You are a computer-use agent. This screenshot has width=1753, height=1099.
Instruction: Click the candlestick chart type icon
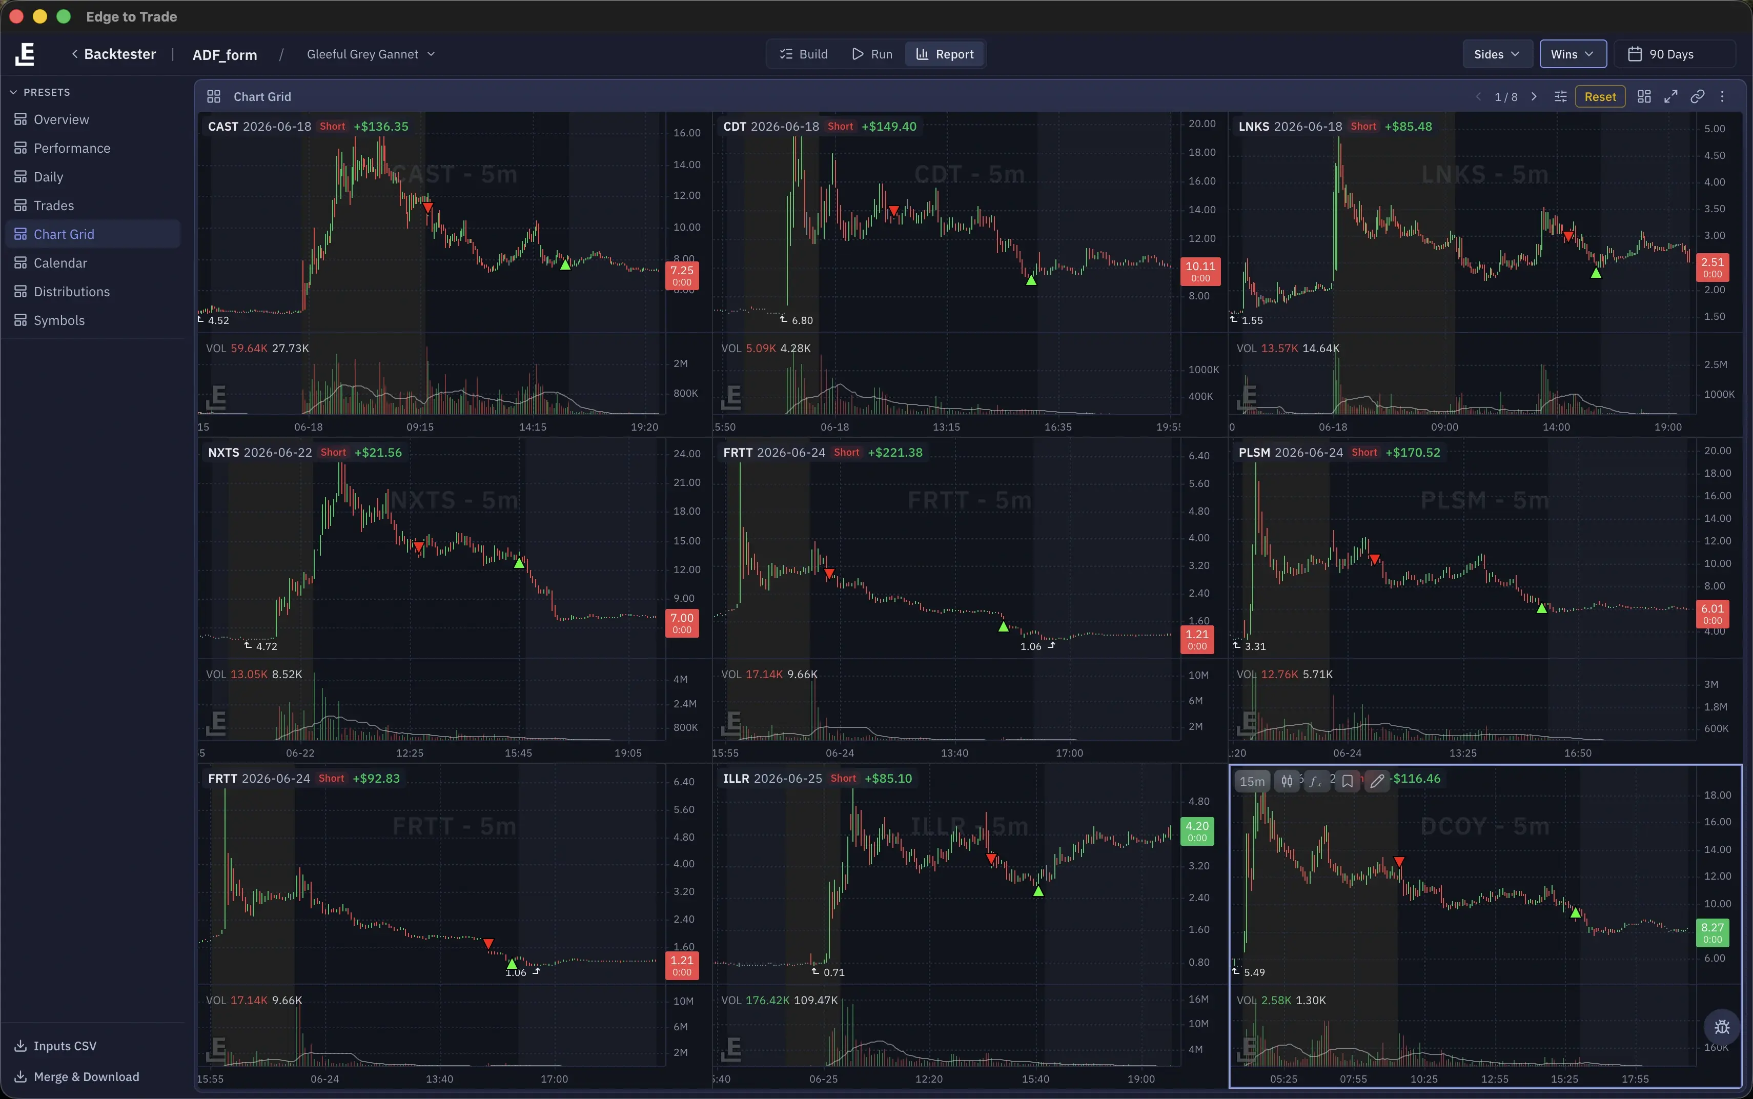pyautogui.click(x=1287, y=781)
